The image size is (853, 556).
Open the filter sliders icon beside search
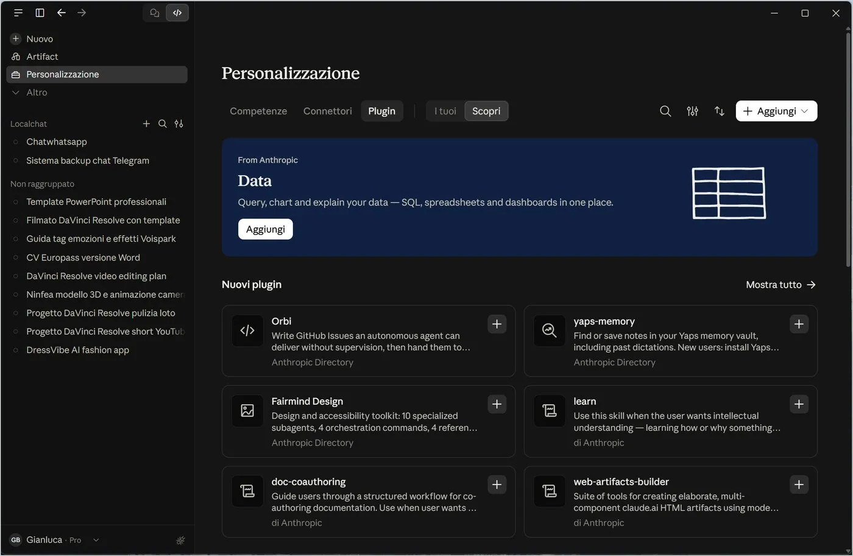[692, 111]
